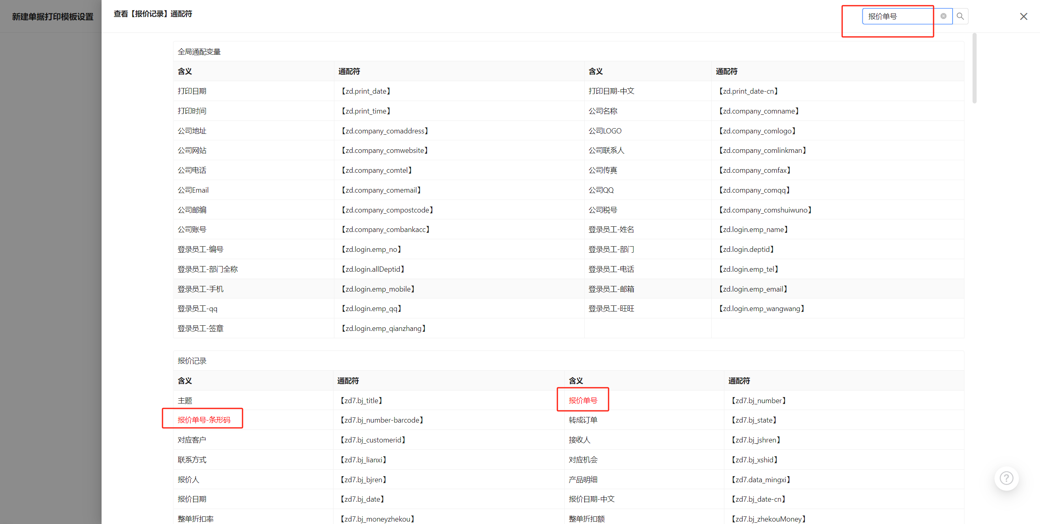The width and height of the screenshot is (1040, 524).
Task: Click the 【zd7.data_mingxi】 wildcard
Action: point(760,479)
